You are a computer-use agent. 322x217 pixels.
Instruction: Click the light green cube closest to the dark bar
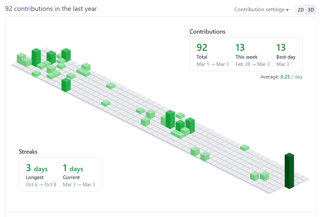tap(265, 176)
